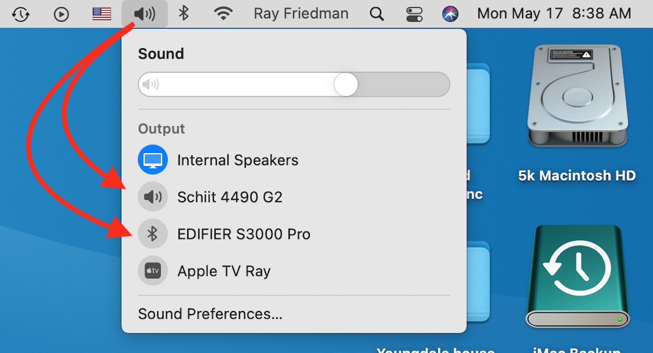Open Time Machine menu bar icon
This screenshot has height=353, width=653.
(x=20, y=14)
